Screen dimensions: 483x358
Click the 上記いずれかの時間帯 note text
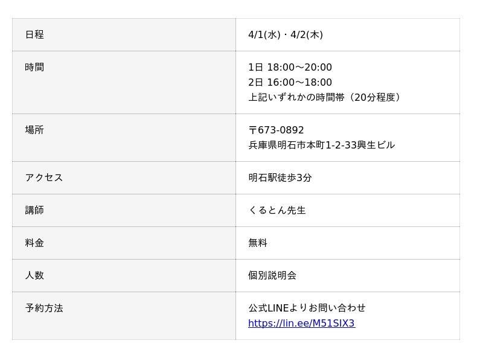325,98
